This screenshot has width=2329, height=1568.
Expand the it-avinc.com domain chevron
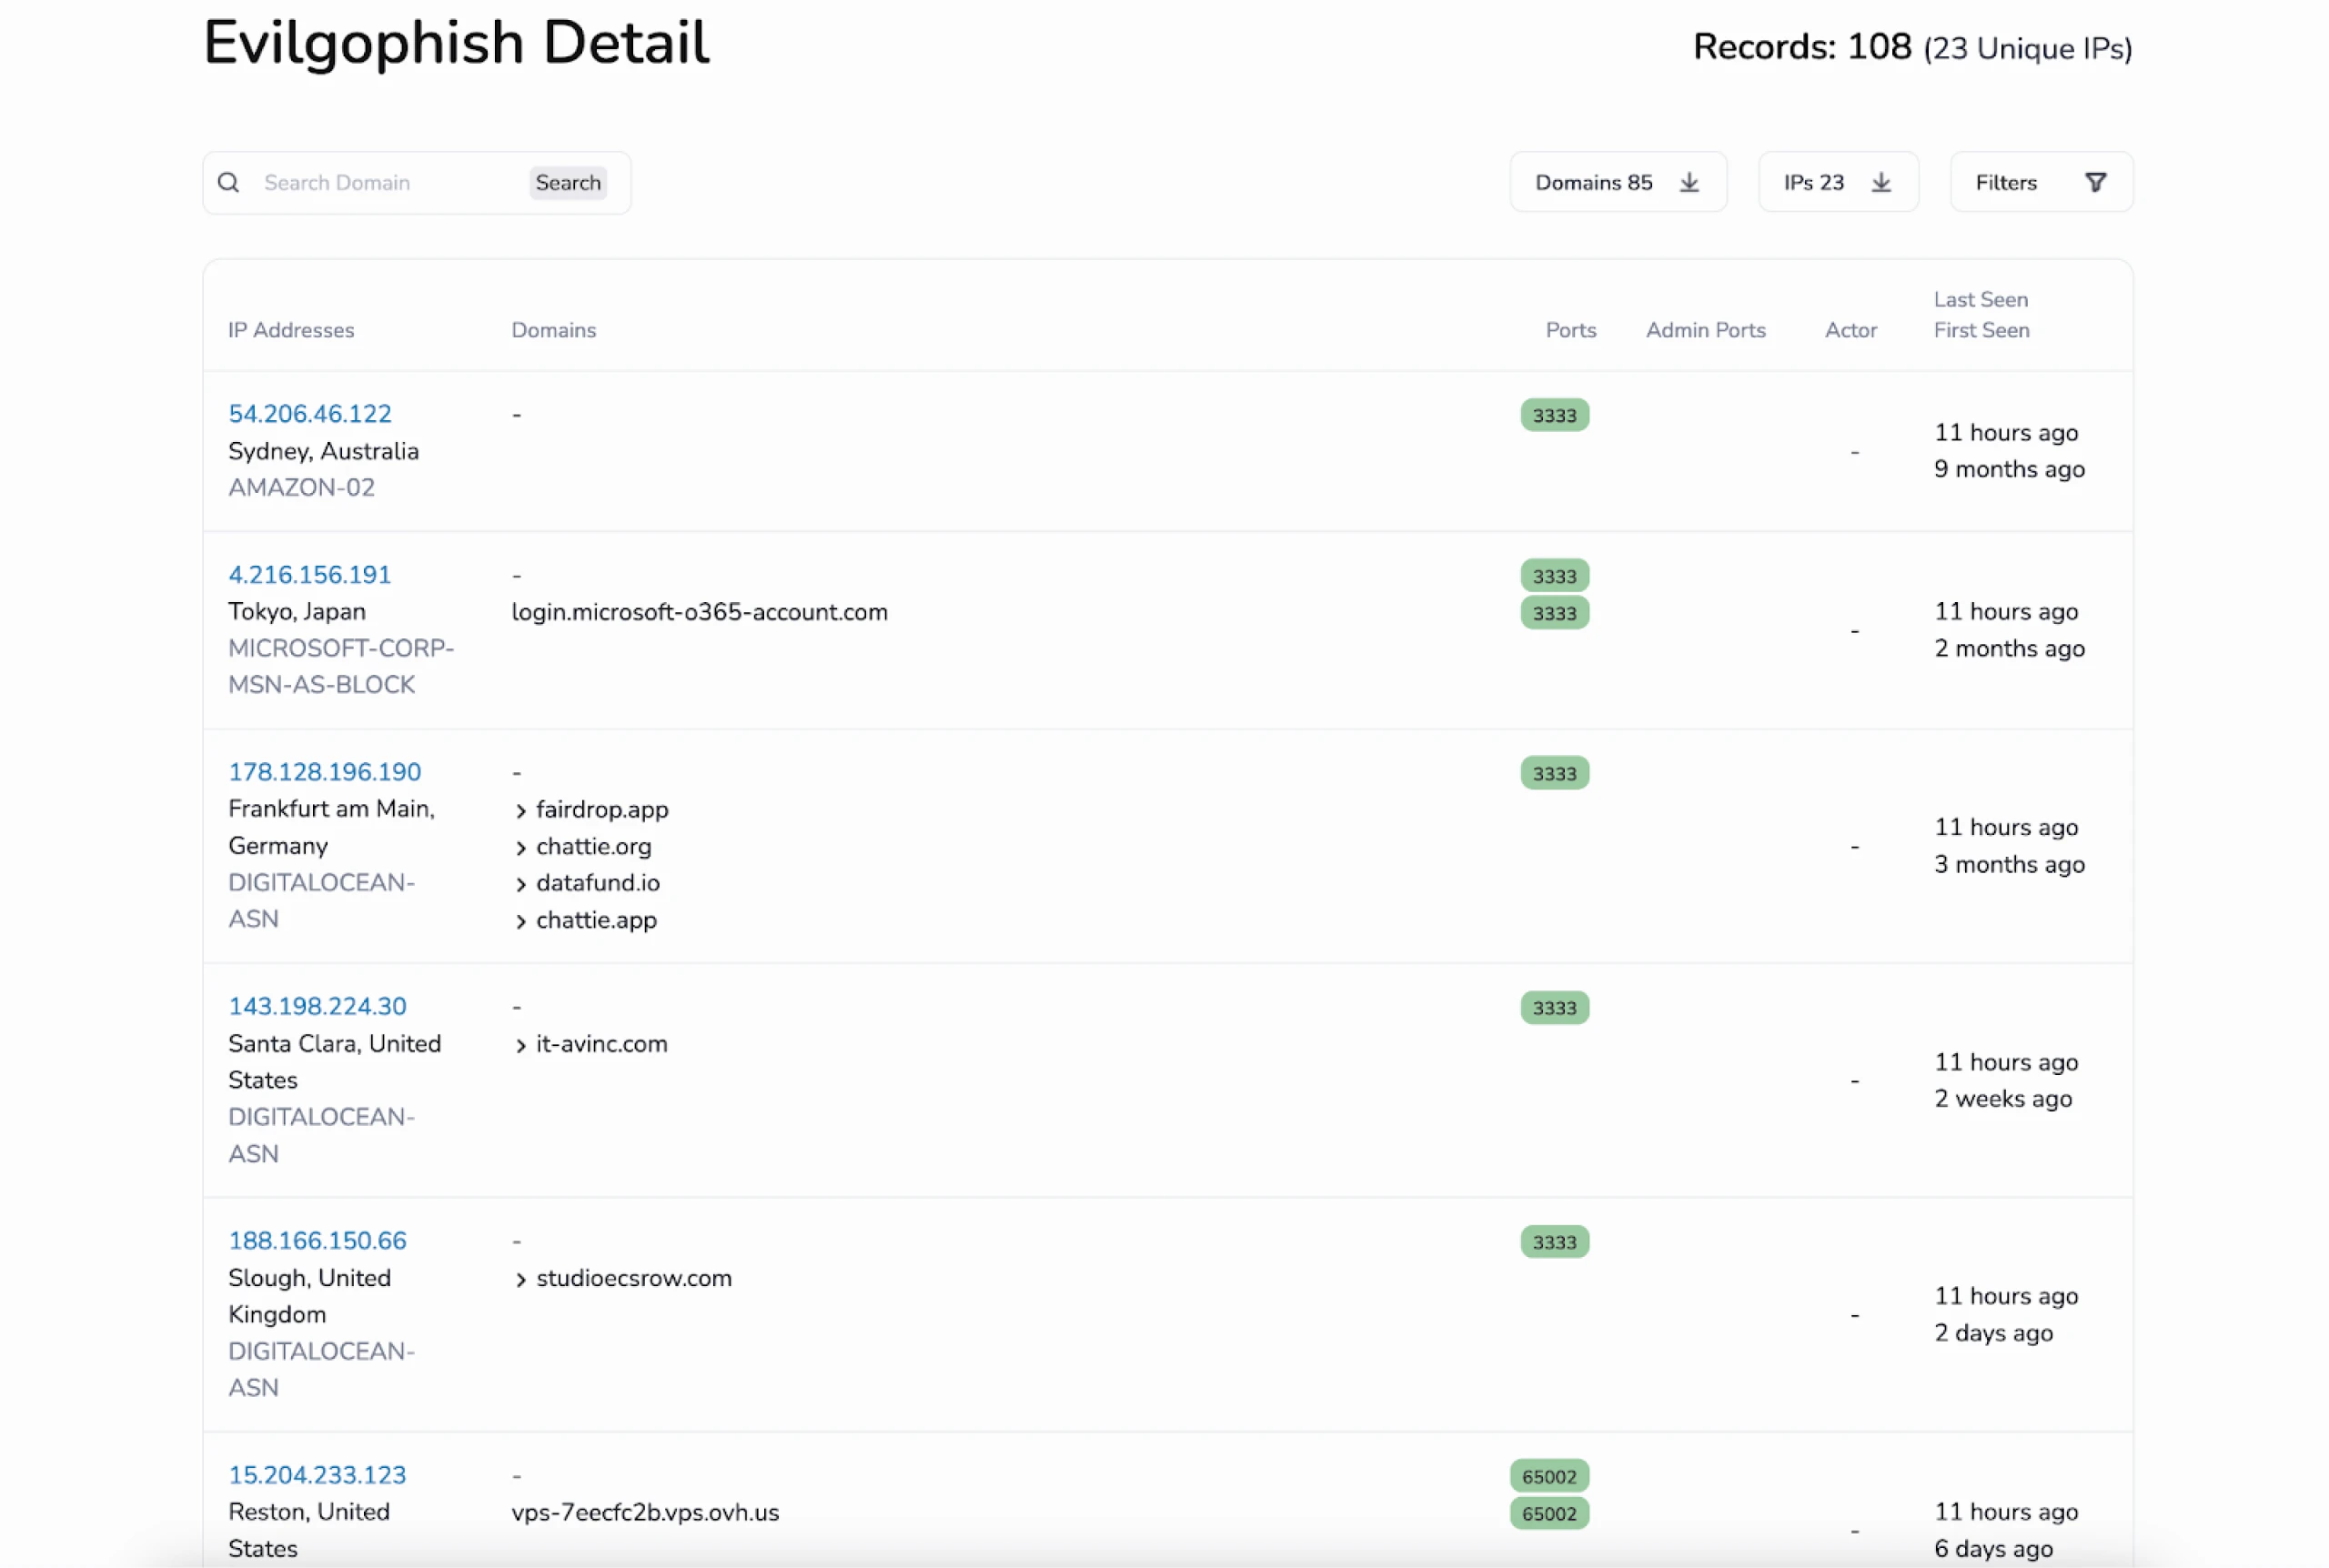(520, 1045)
